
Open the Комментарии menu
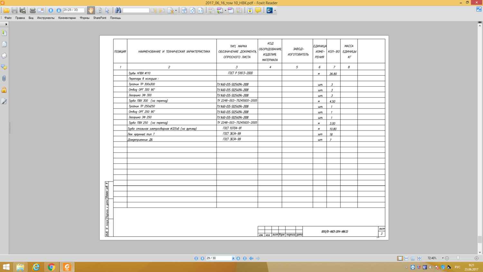click(x=67, y=18)
